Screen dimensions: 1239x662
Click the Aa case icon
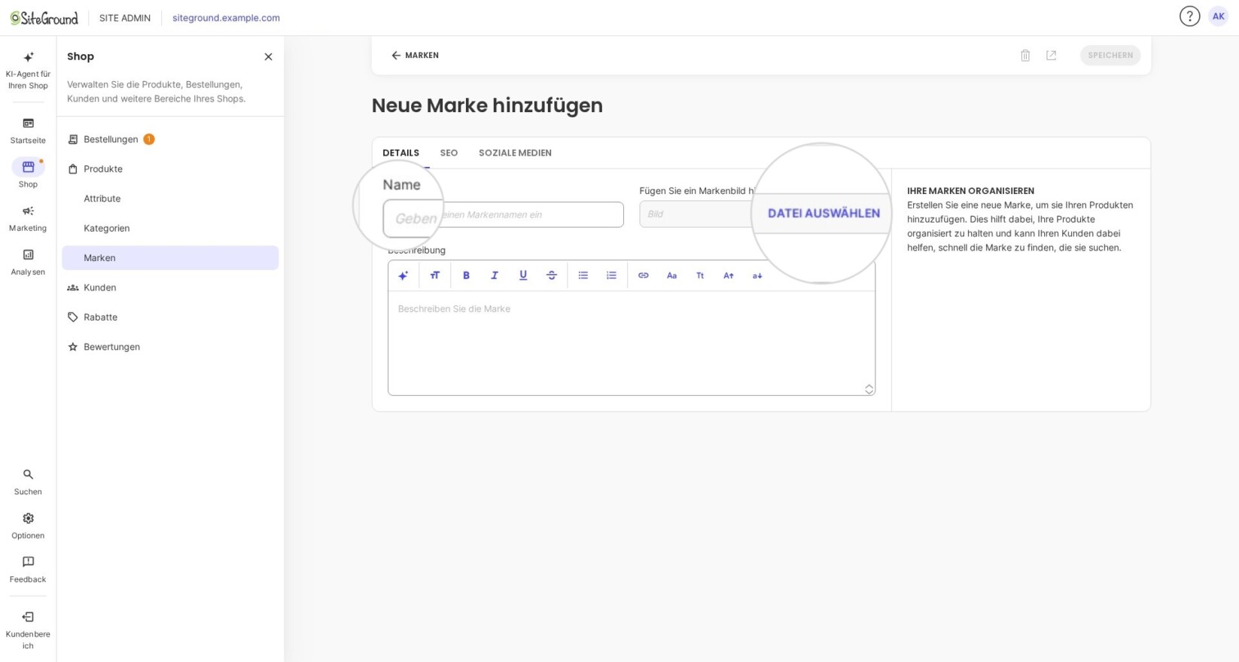click(x=671, y=275)
